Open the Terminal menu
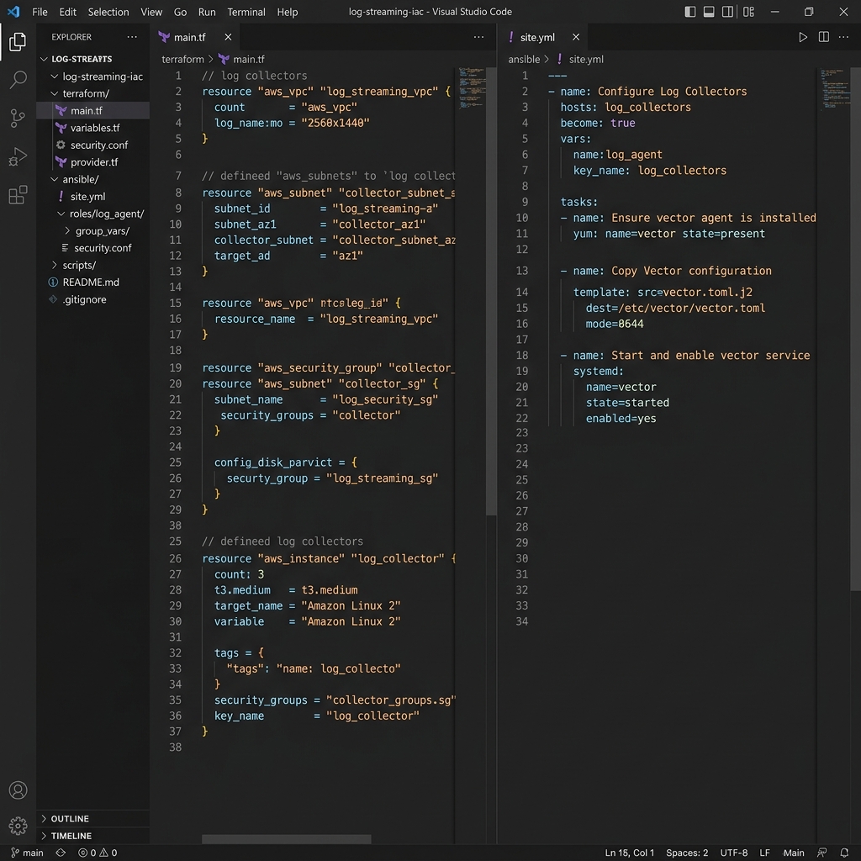 [246, 12]
